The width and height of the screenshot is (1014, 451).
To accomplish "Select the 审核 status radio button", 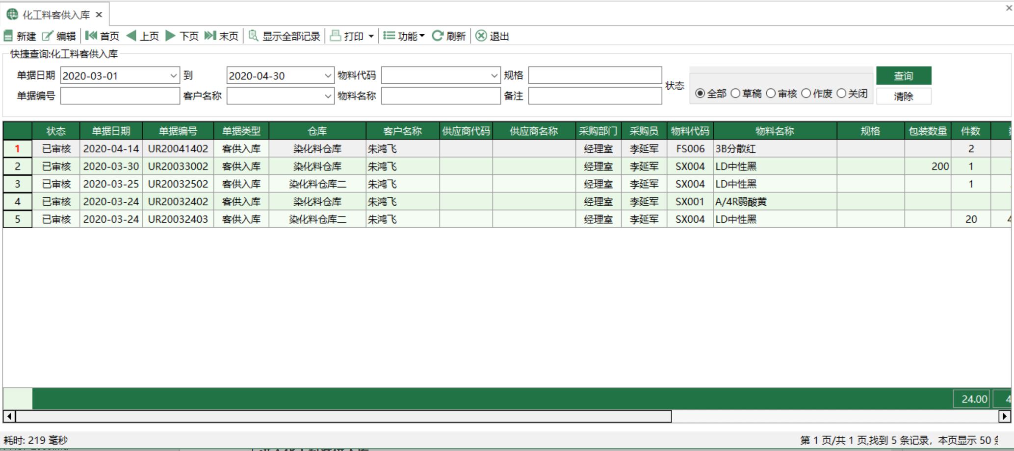I will click(771, 93).
